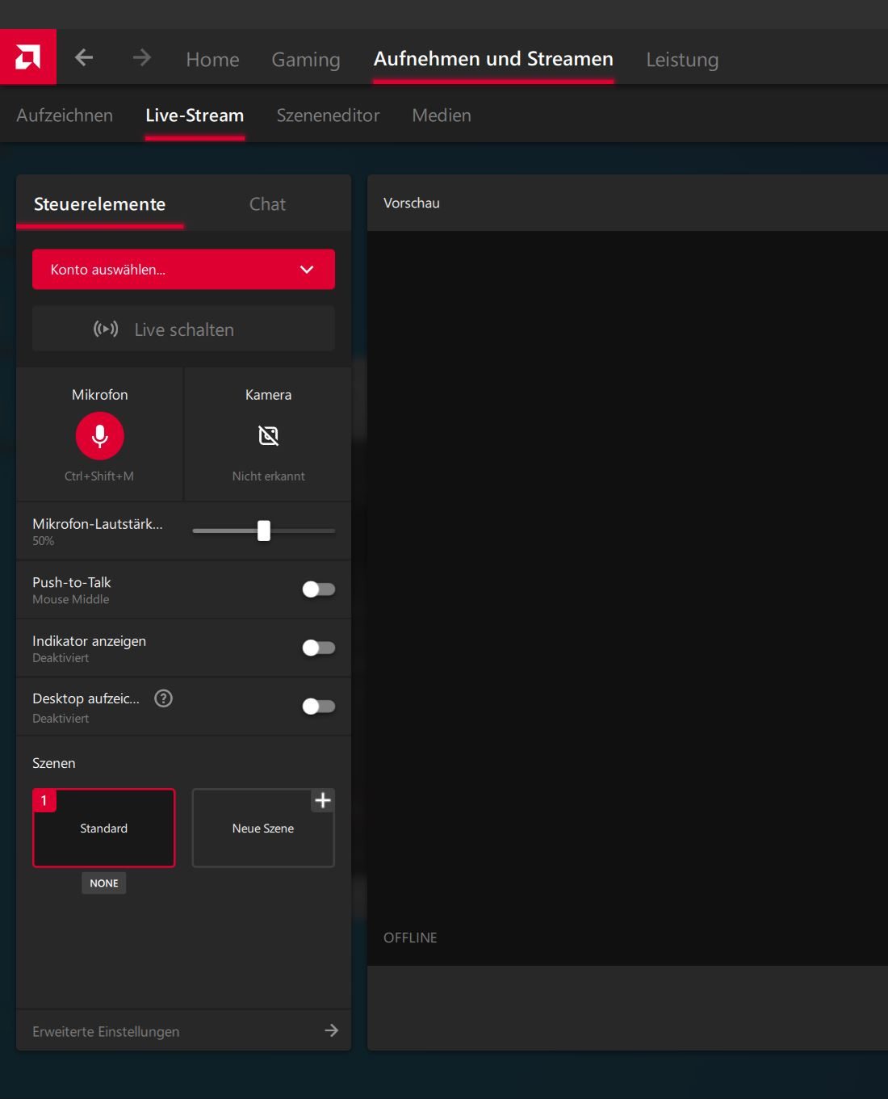Click the NONE hotkey label

[103, 883]
